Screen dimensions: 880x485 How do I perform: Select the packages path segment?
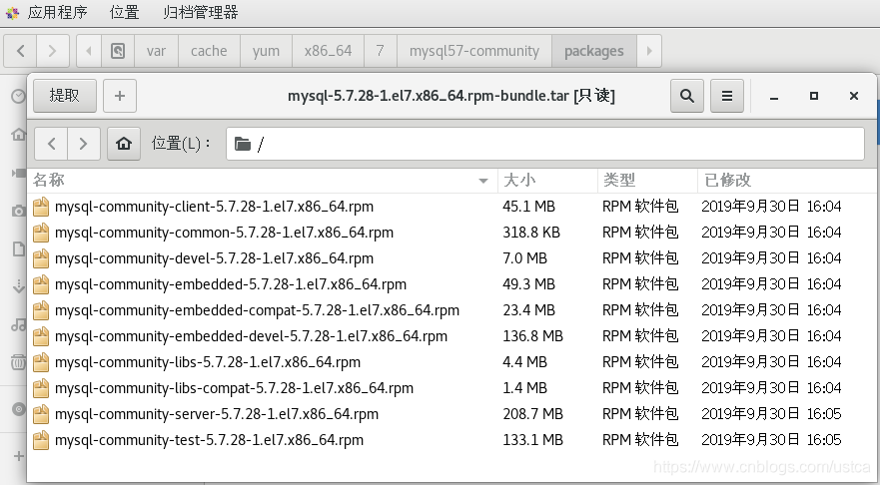593,51
